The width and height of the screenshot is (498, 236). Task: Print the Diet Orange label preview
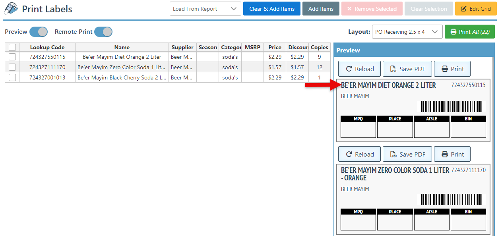(452, 69)
